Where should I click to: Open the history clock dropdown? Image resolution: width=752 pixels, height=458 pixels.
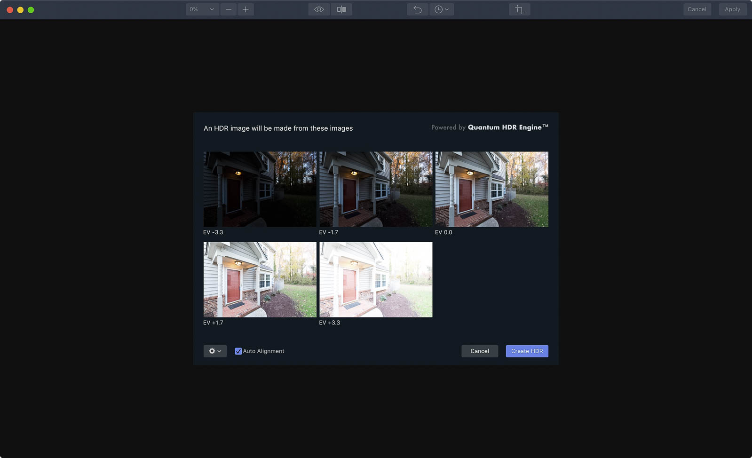click(x=441, y=9)
